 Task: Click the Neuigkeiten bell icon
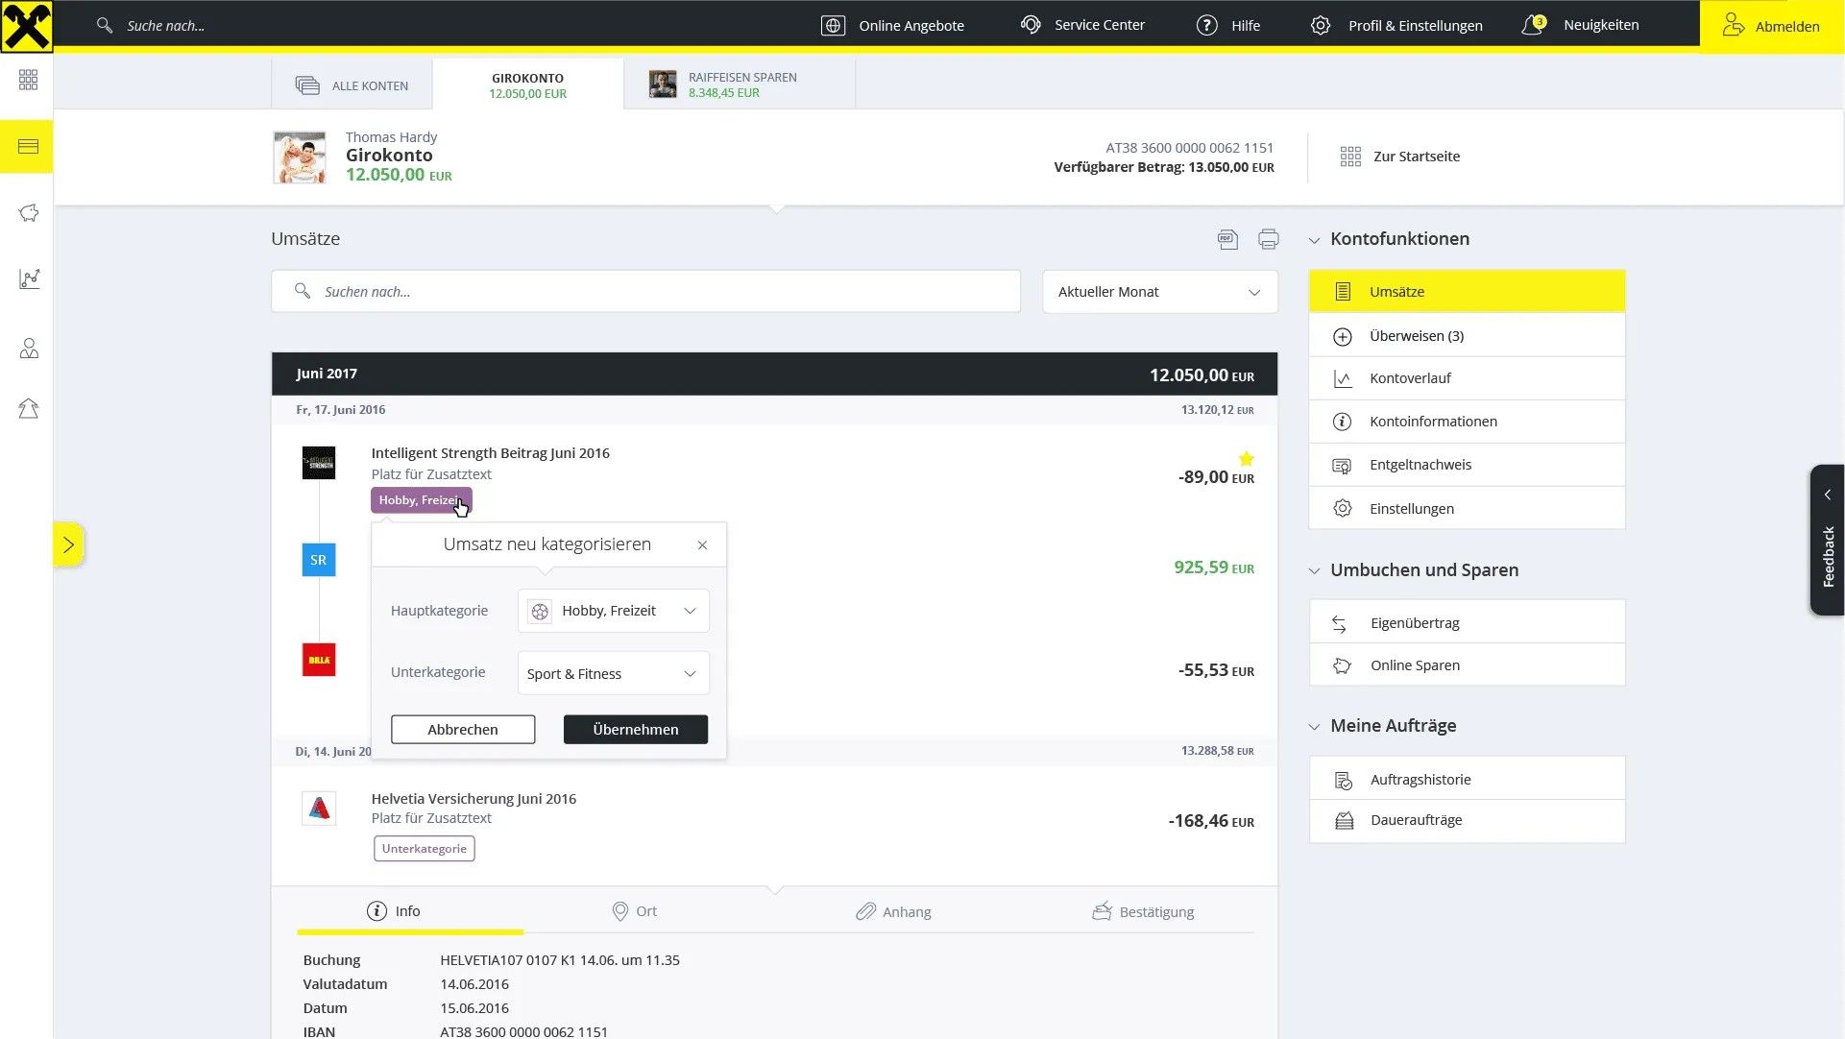pos(1533,25)
